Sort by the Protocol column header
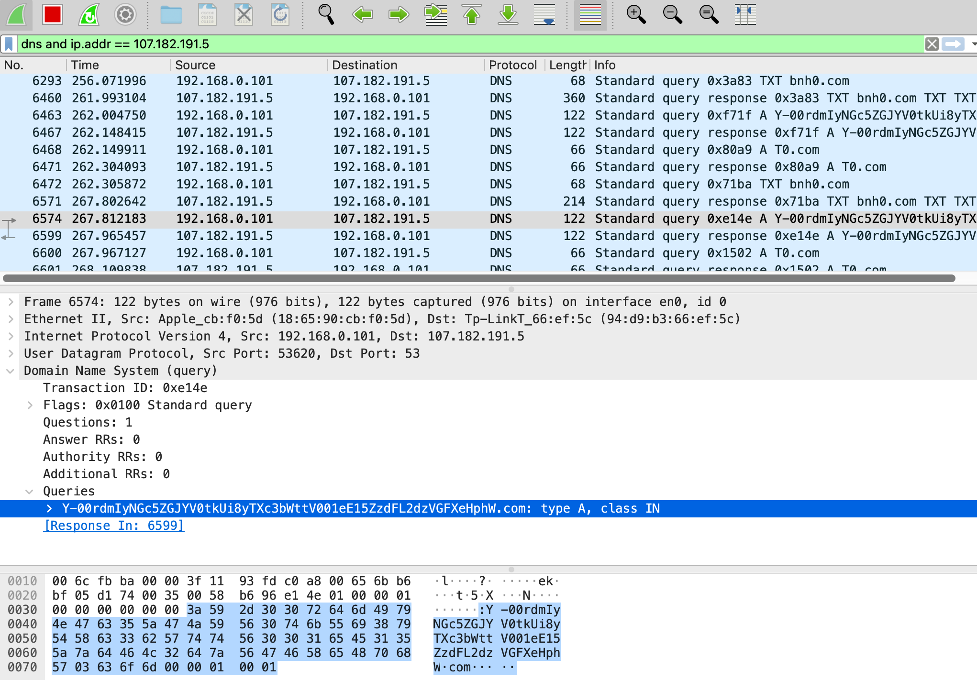This screenshot has height=680, width=977. tap(515, 65)
